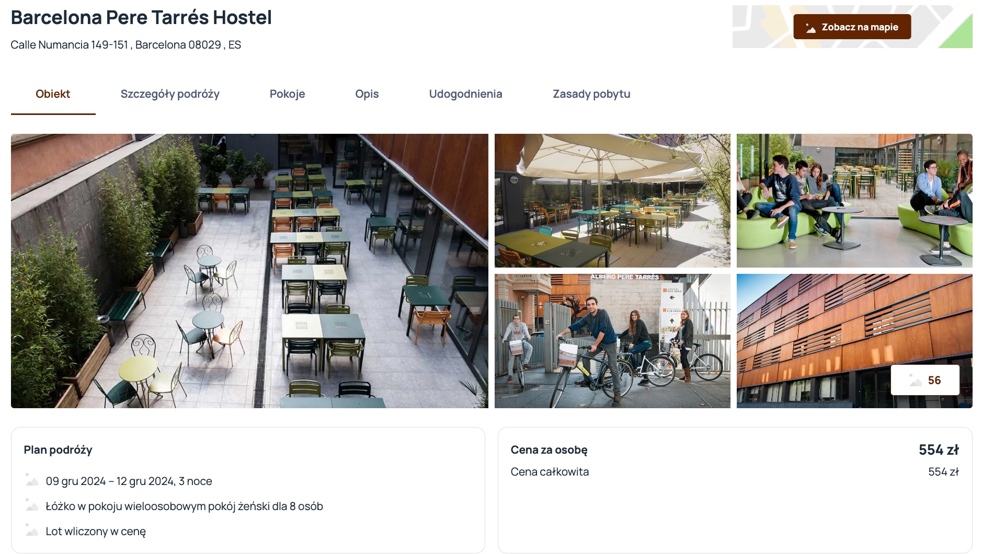The width and height of the screenshot is (982, 554).
Task: Click the flight icon beside Lot wliczony w cenę
Action: 32,530
